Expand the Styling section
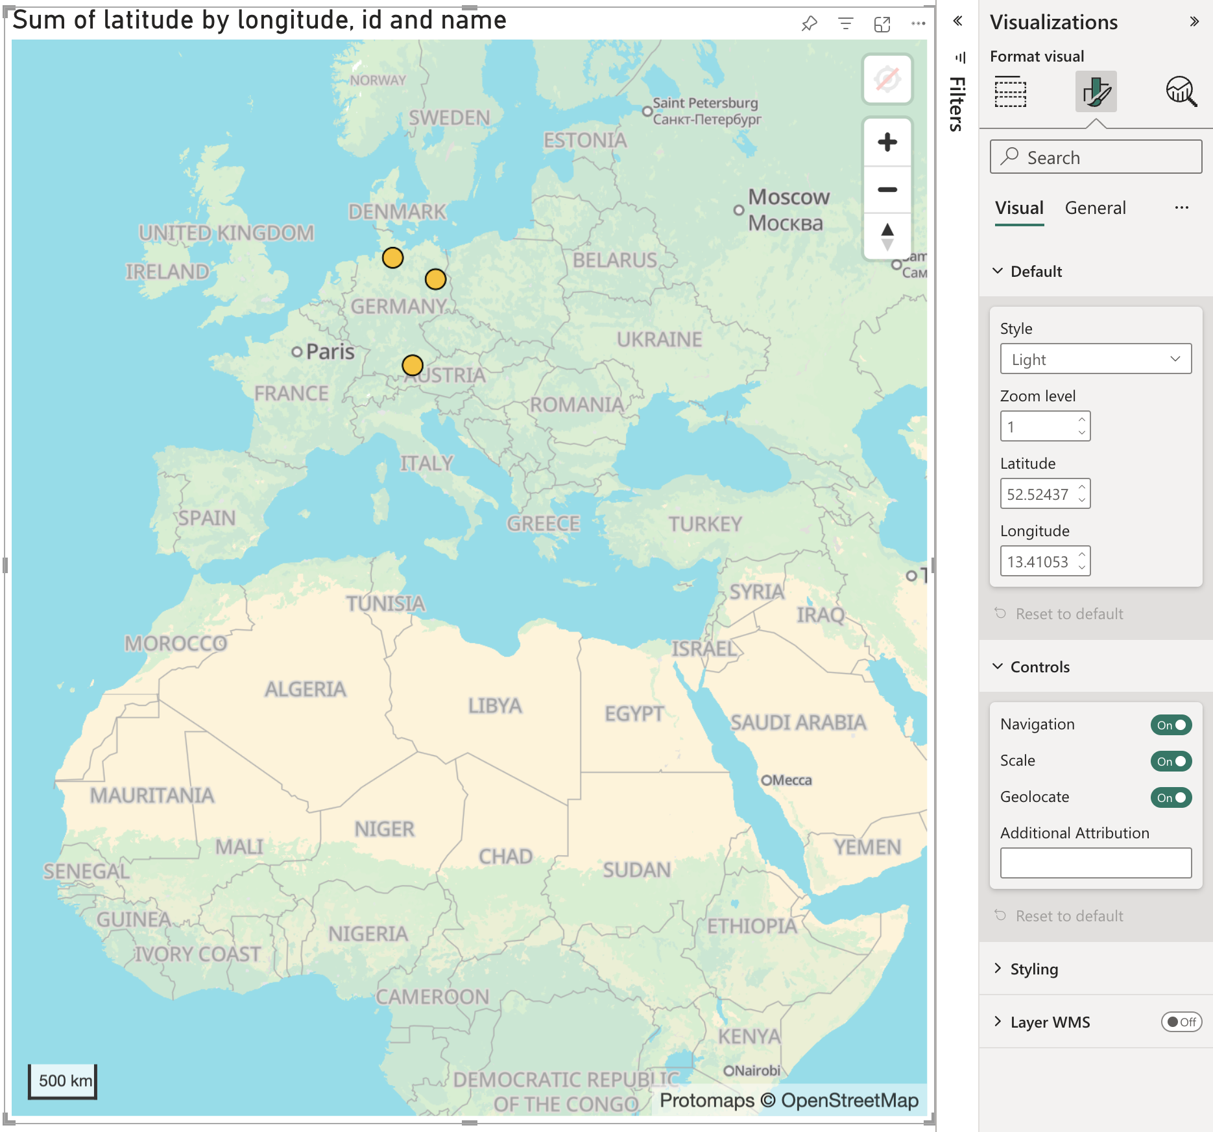The height and width of the screenshot is (1132, 1213). pyautogui.click(x=1034, y=969)
